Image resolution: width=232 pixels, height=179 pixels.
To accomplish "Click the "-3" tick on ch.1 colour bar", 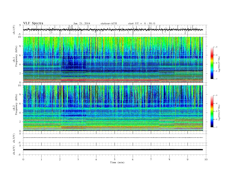I will (x=216, y=47).
